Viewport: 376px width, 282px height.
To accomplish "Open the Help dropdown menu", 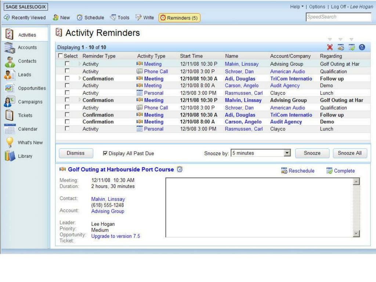I will 297,7.
